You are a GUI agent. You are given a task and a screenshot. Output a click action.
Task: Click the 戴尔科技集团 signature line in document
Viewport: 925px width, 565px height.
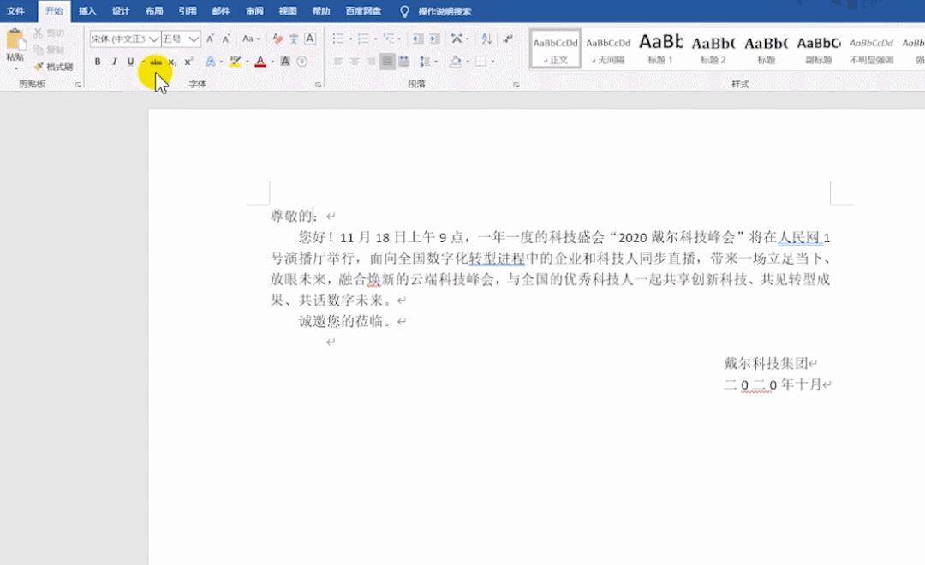click(x=766, y=363)
